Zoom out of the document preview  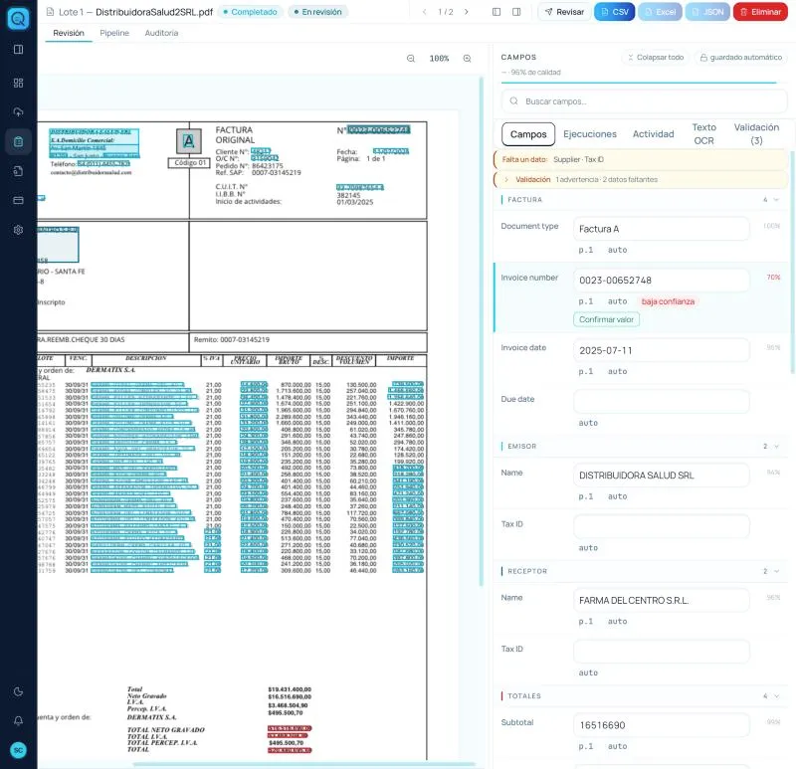click(x=411, y=59)
